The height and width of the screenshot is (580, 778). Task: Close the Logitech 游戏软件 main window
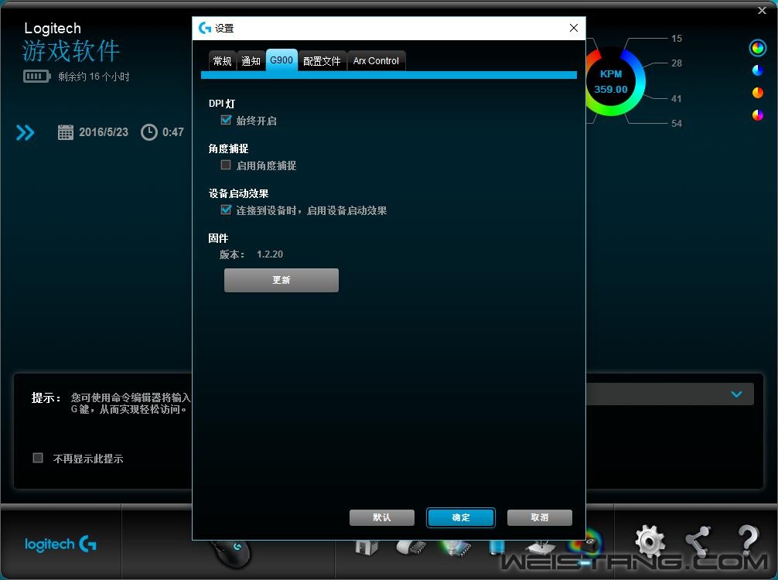[x=762, y=10]
